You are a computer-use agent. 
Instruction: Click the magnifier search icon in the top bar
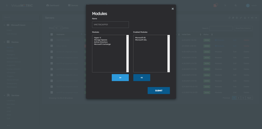pyautogui.click(x=236, y=5)
